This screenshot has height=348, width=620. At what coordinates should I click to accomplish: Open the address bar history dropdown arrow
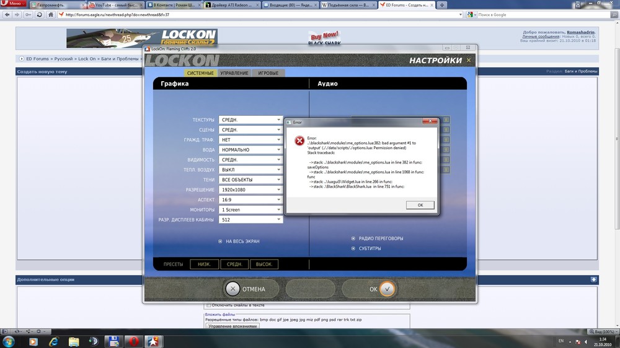[460, 15]
